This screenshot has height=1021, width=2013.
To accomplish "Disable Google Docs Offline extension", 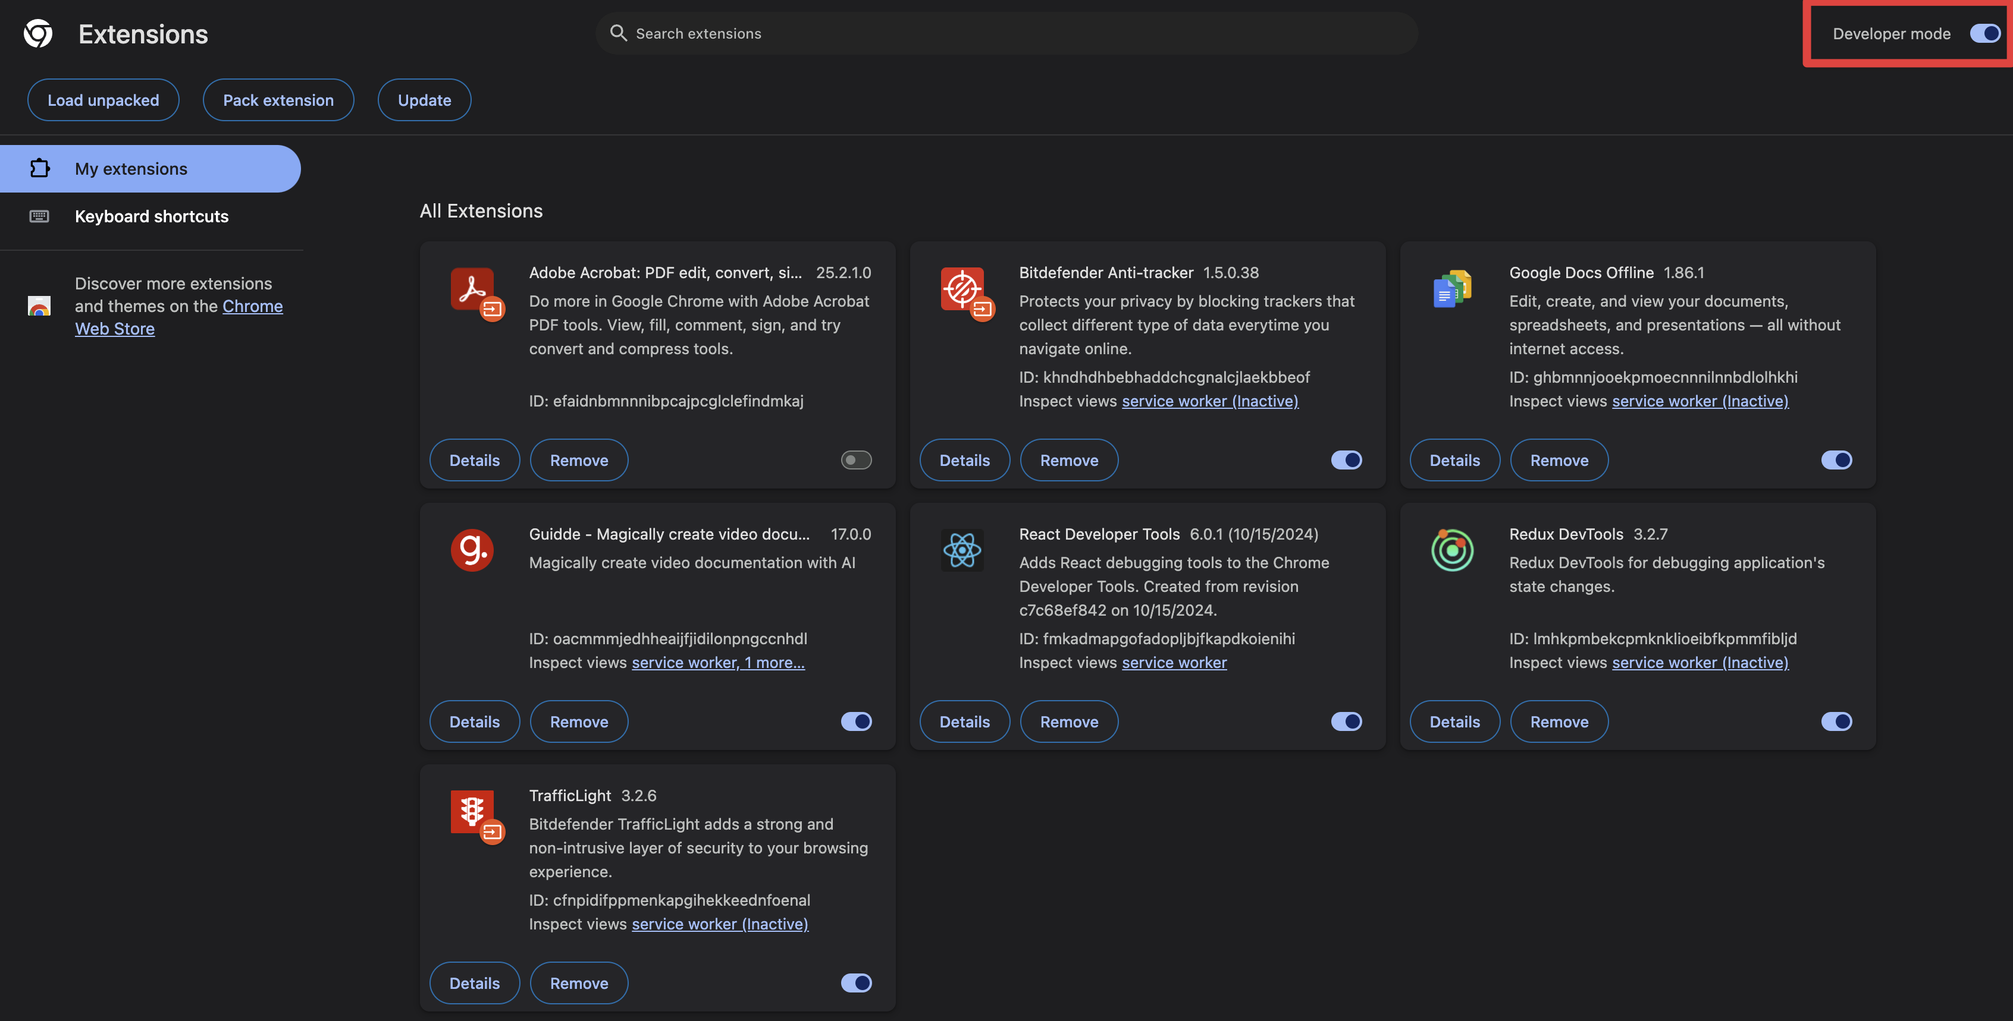I will 1836,460.
